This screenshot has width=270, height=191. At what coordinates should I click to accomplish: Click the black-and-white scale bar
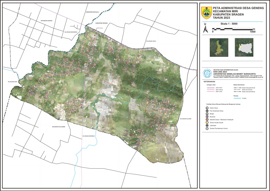(233, 29)
